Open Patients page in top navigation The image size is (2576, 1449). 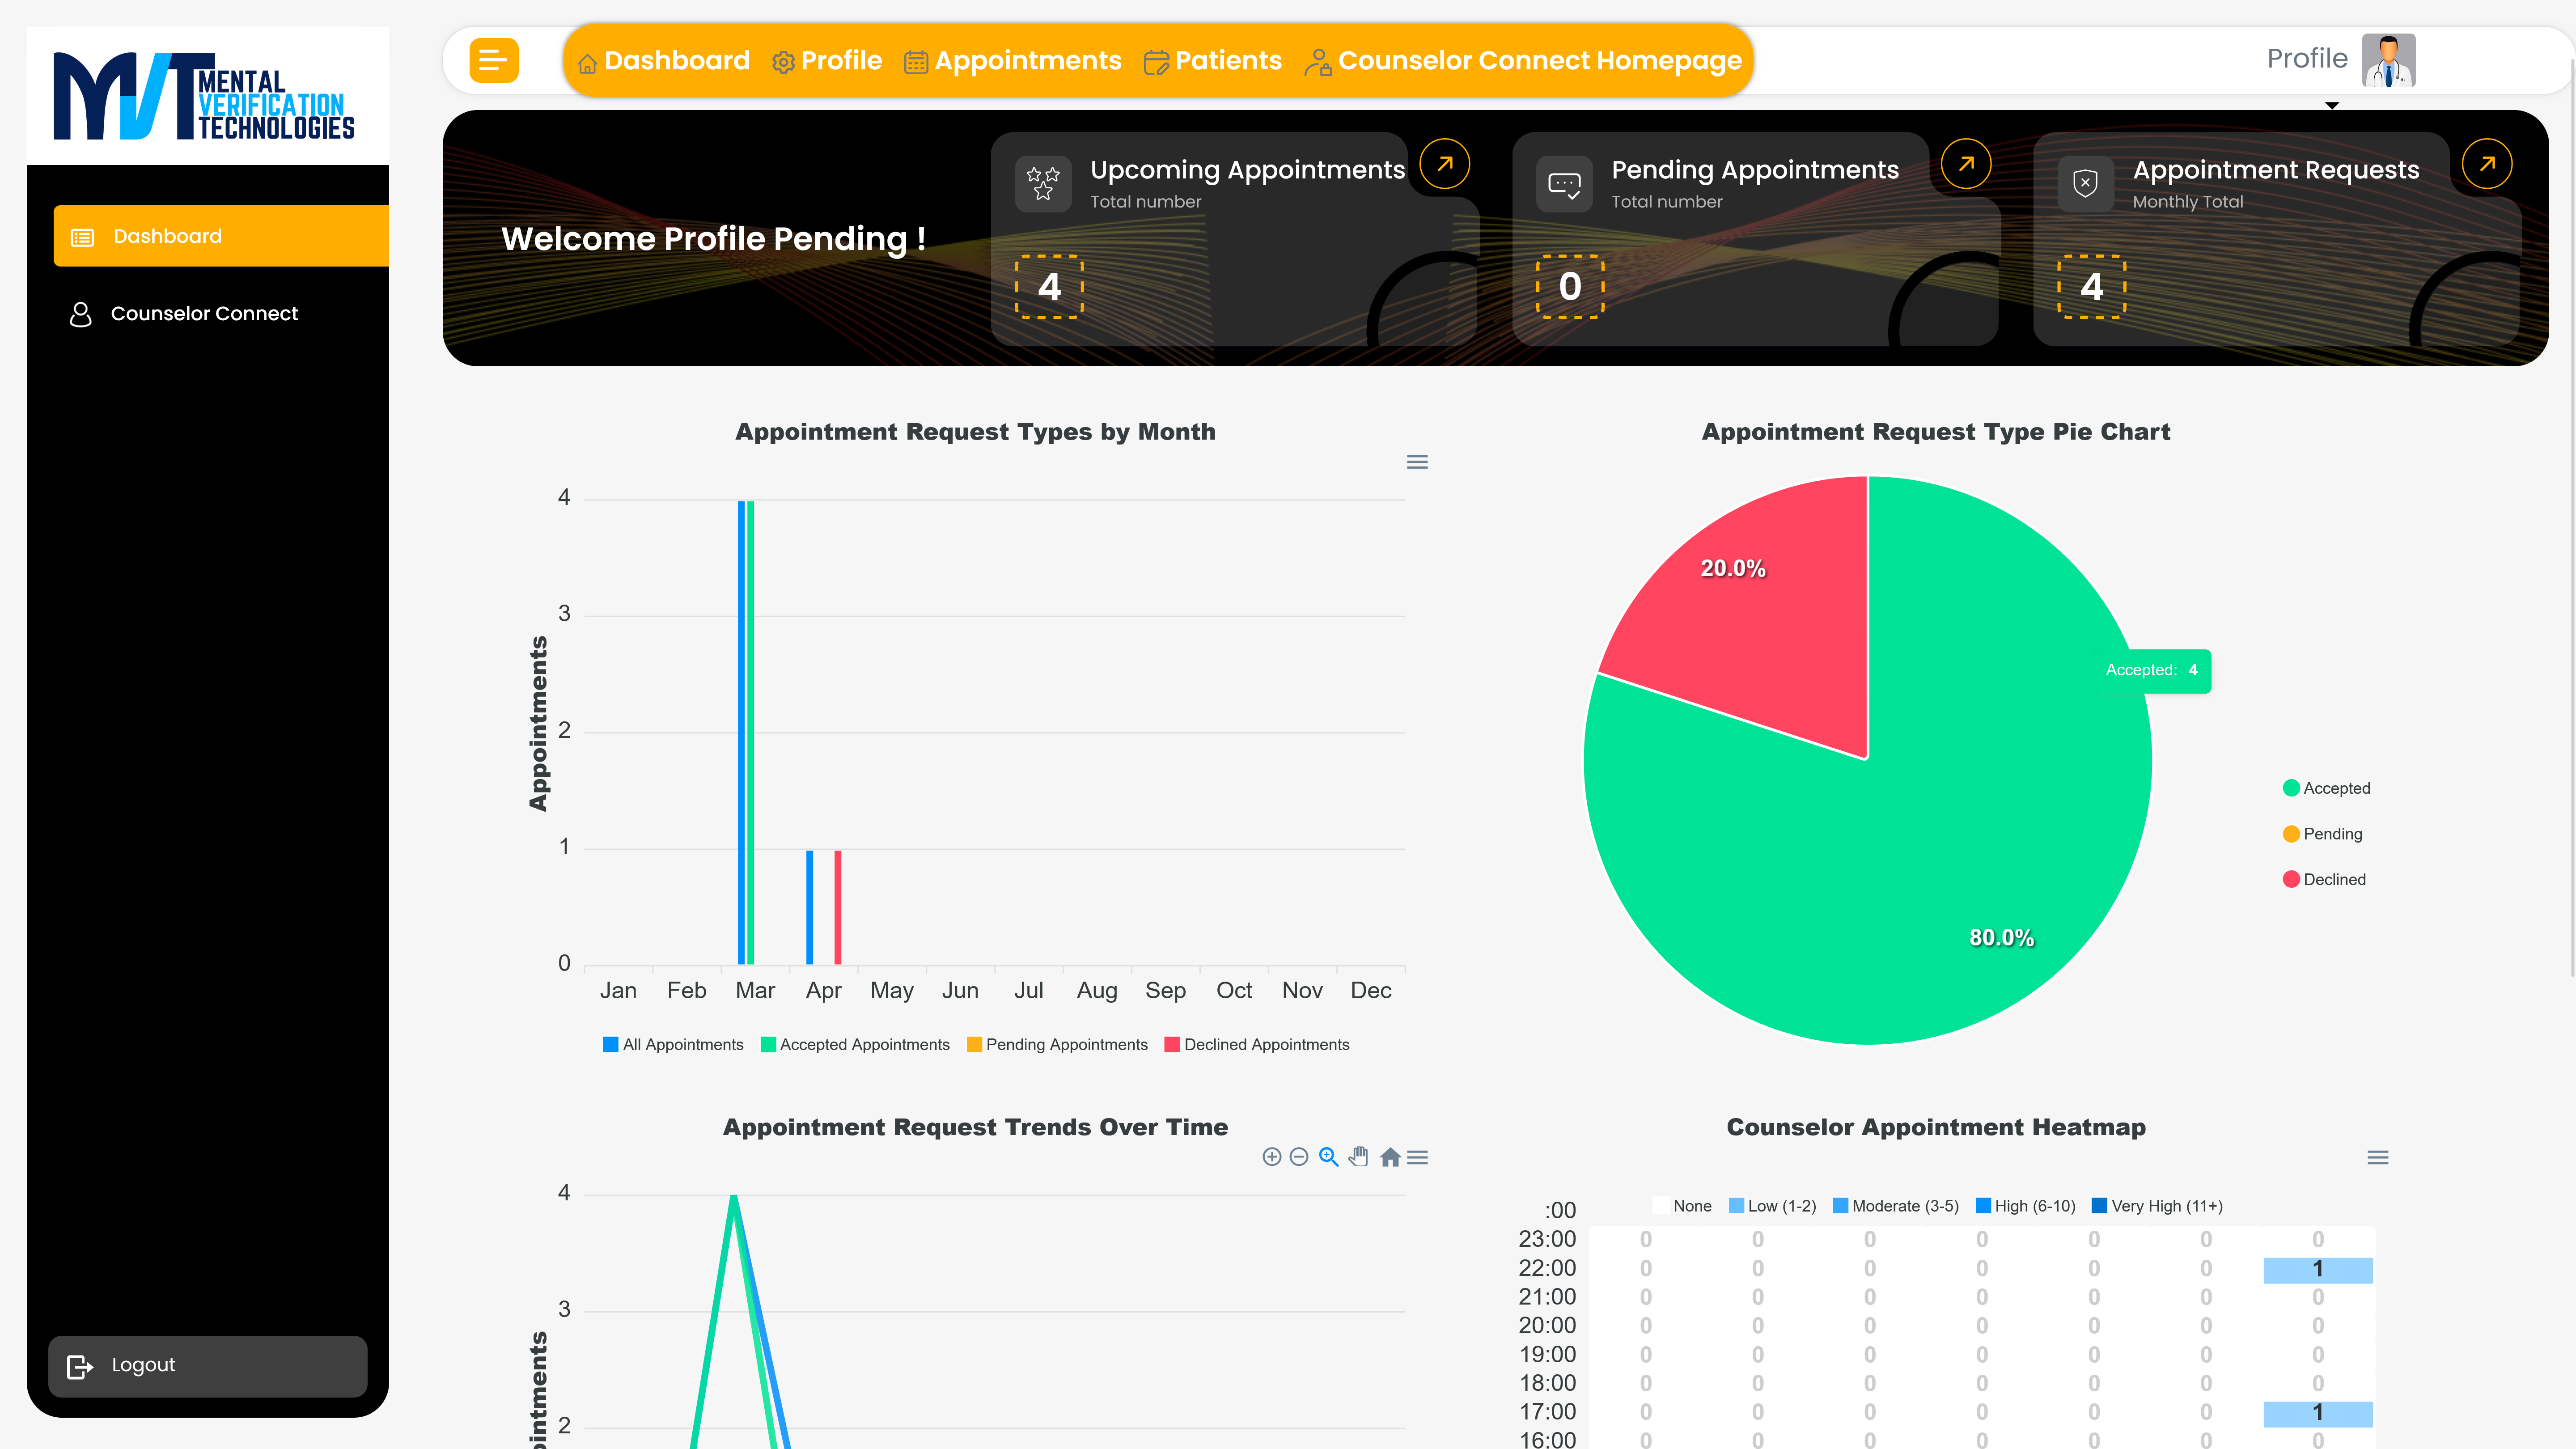[x=1213, y=61]
